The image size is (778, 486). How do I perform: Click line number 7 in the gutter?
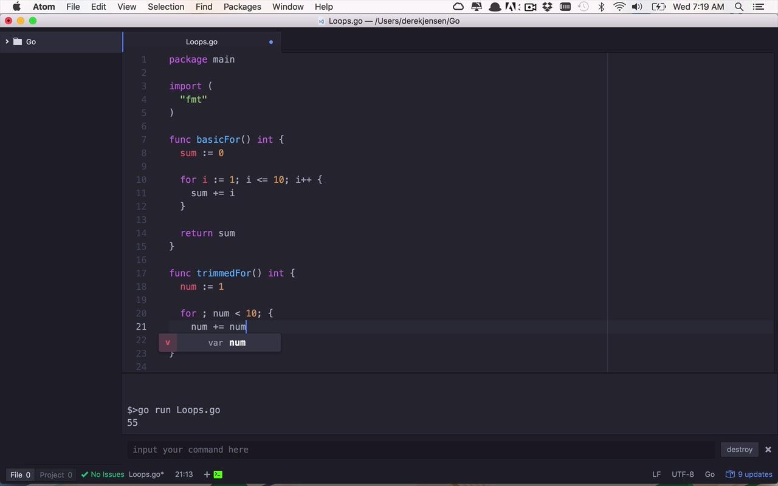[x=144, y=140]
